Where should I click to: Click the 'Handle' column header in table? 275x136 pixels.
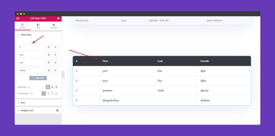pyautogui.click(x=204, y=61)
